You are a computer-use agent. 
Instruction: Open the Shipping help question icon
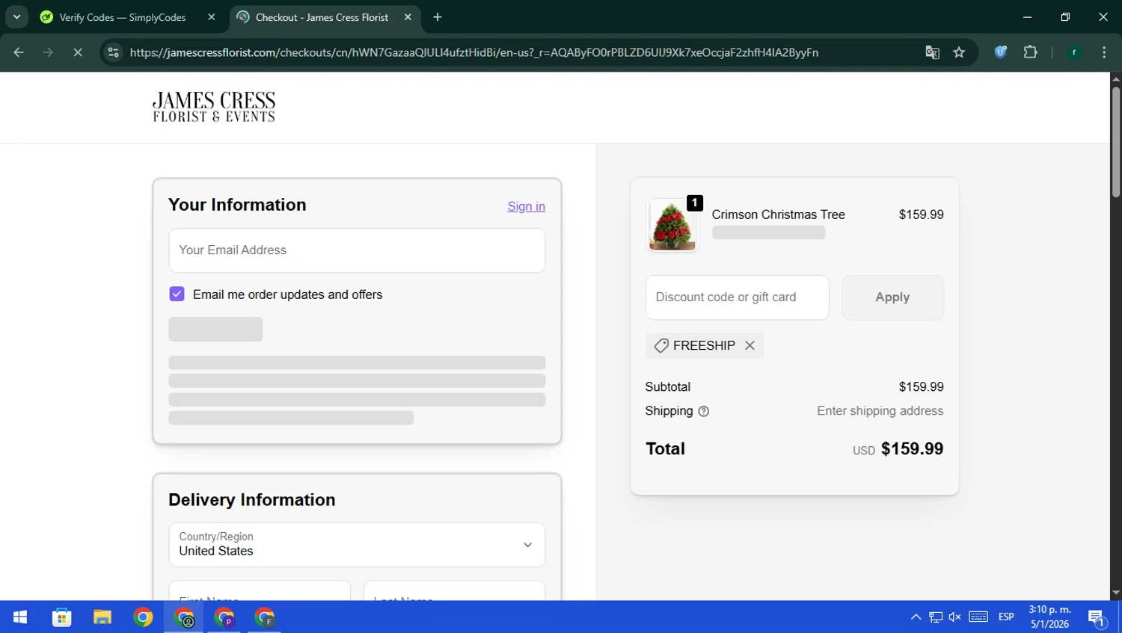point(703,411)
